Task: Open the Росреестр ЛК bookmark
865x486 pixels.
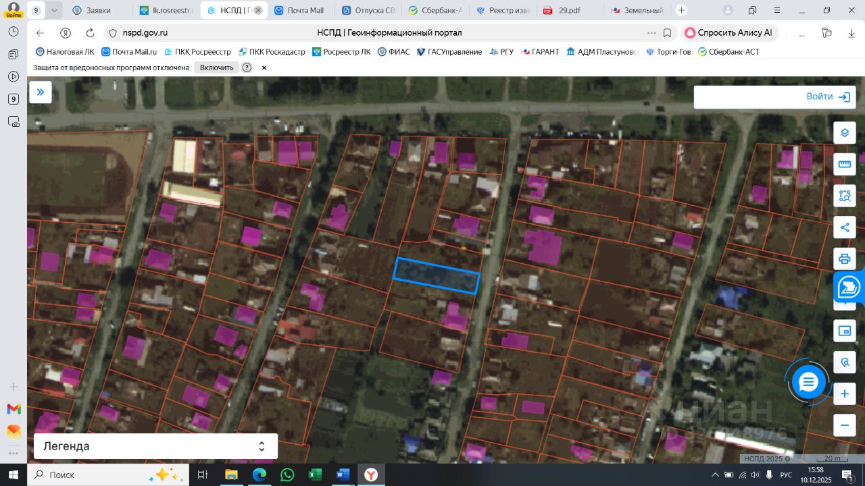Action: [341, 52]
